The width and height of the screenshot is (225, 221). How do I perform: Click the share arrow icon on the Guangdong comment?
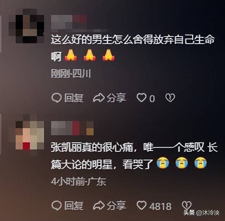click(x=99, y=206)
